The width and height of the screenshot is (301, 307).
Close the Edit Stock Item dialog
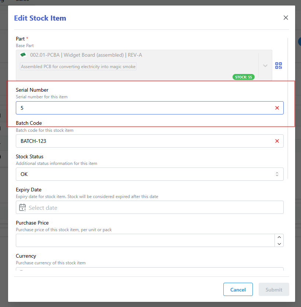click(286, 18)
